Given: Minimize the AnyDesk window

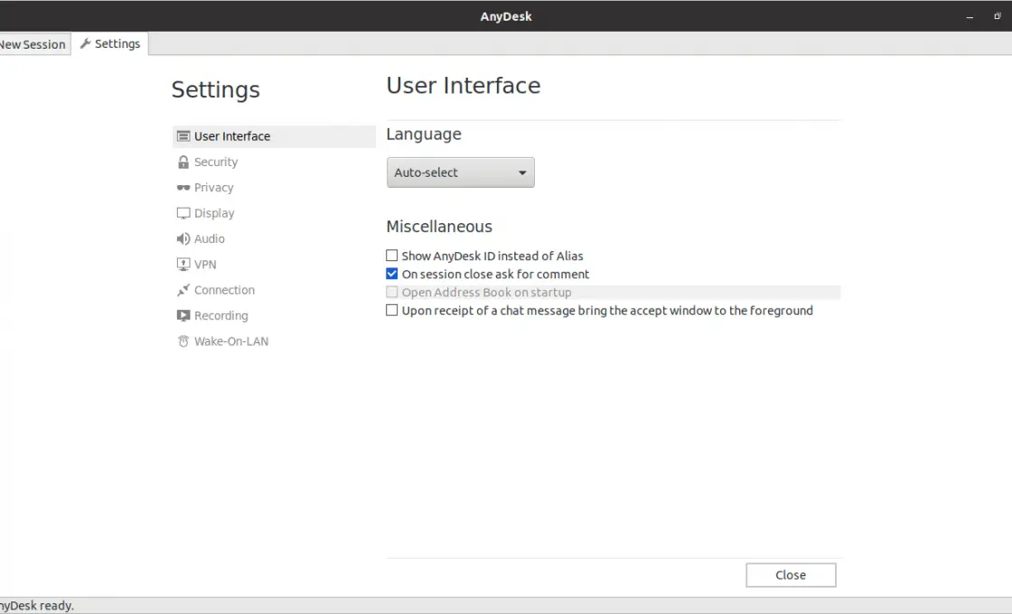Looking at the screenshot, I should [x=970, y=17].
